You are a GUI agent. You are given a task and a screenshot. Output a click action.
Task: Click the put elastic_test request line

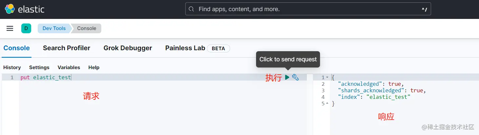pyautogui.click(x=46, y=78)
